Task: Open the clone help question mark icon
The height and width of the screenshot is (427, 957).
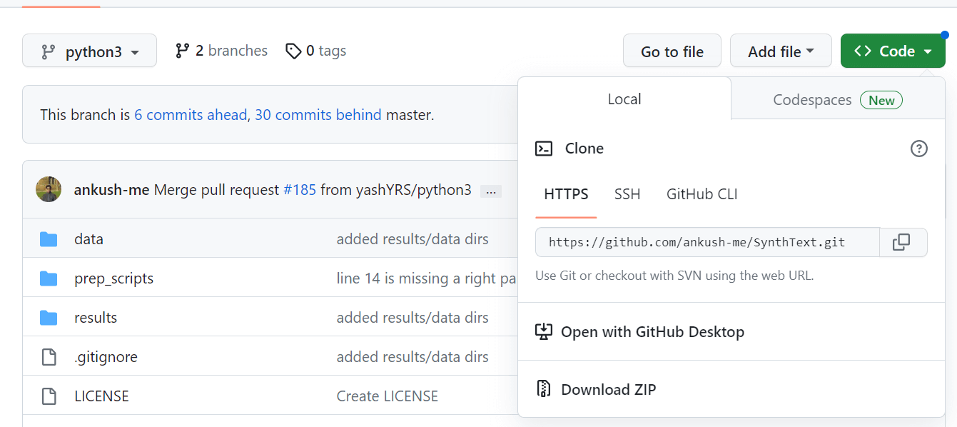Action: point(919,149)
